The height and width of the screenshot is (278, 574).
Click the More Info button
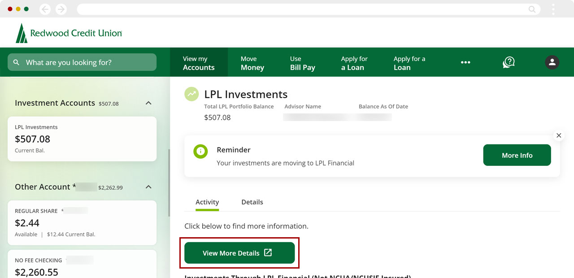(517, 155)
